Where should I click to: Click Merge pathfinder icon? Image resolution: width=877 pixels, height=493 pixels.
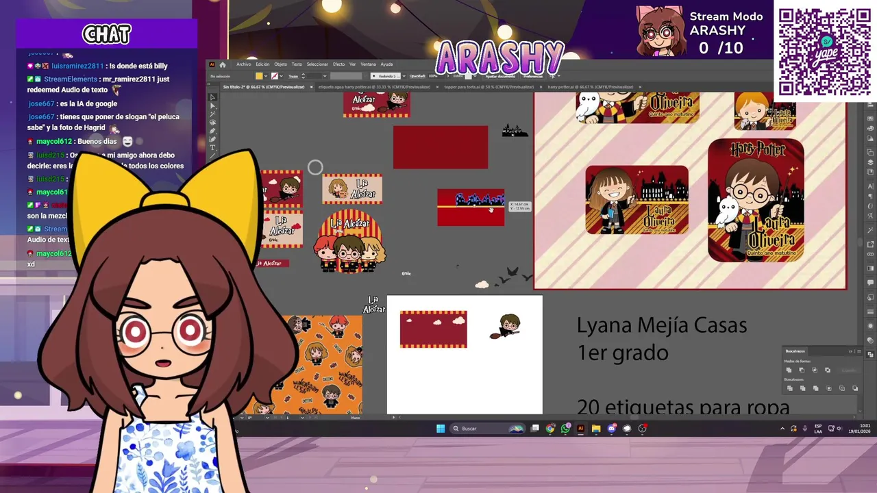coord(816,388)
